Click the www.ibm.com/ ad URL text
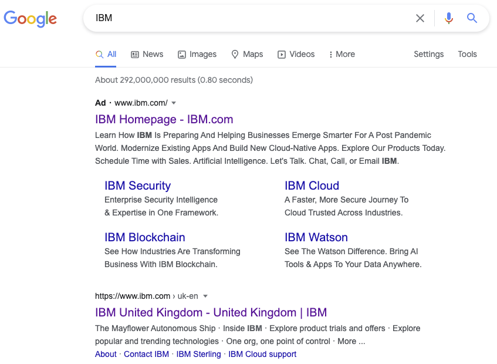Viewport: 497px width, 364px height. click(141, 103)
